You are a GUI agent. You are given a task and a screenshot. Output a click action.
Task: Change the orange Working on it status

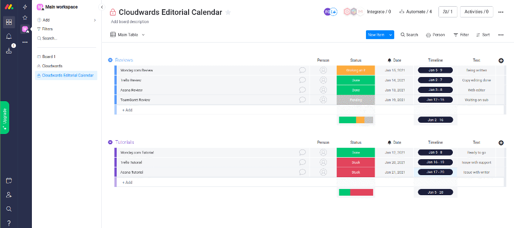tap(356, 70)
